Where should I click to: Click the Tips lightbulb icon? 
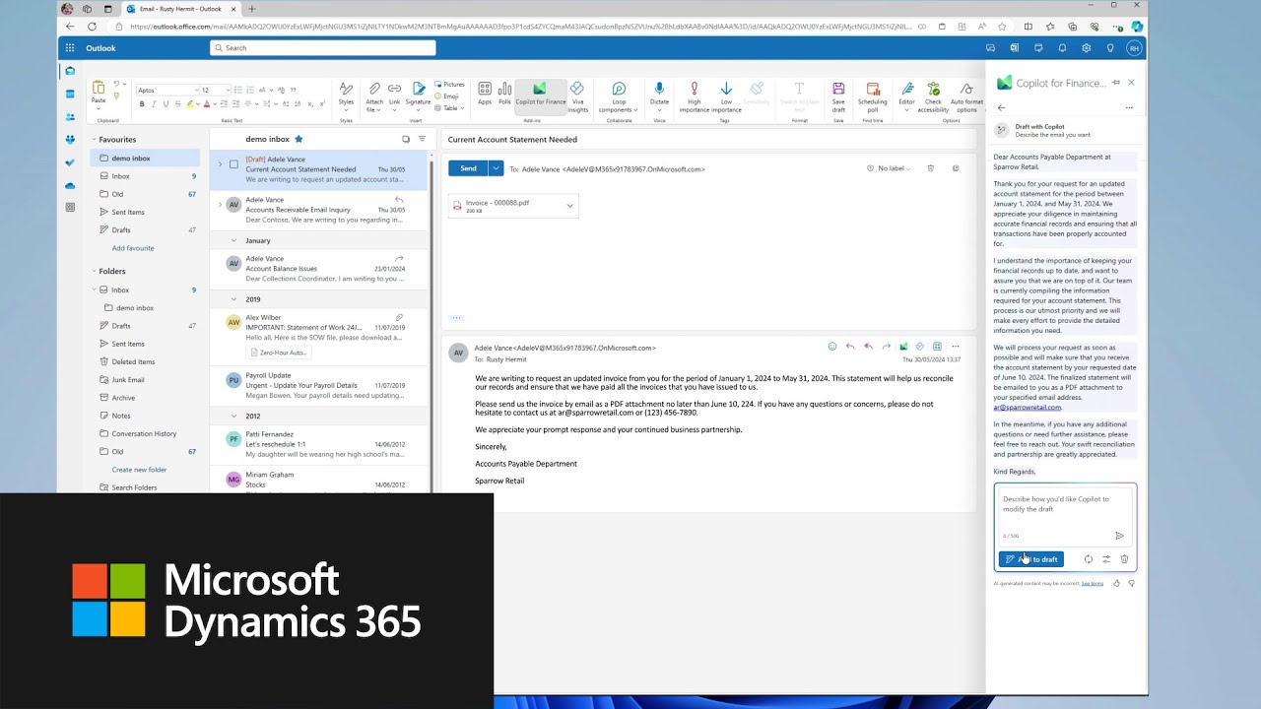click(1110, 47)
